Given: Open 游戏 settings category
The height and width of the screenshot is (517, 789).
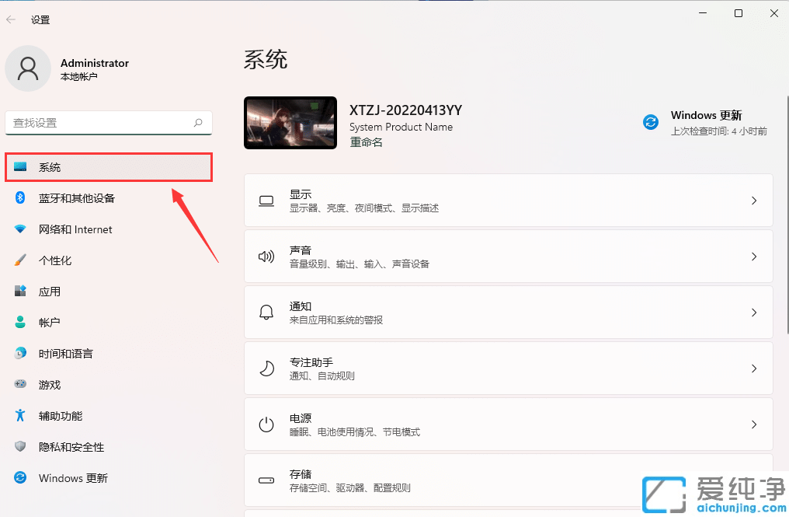Looking at the screenshot, I should 109,385.
